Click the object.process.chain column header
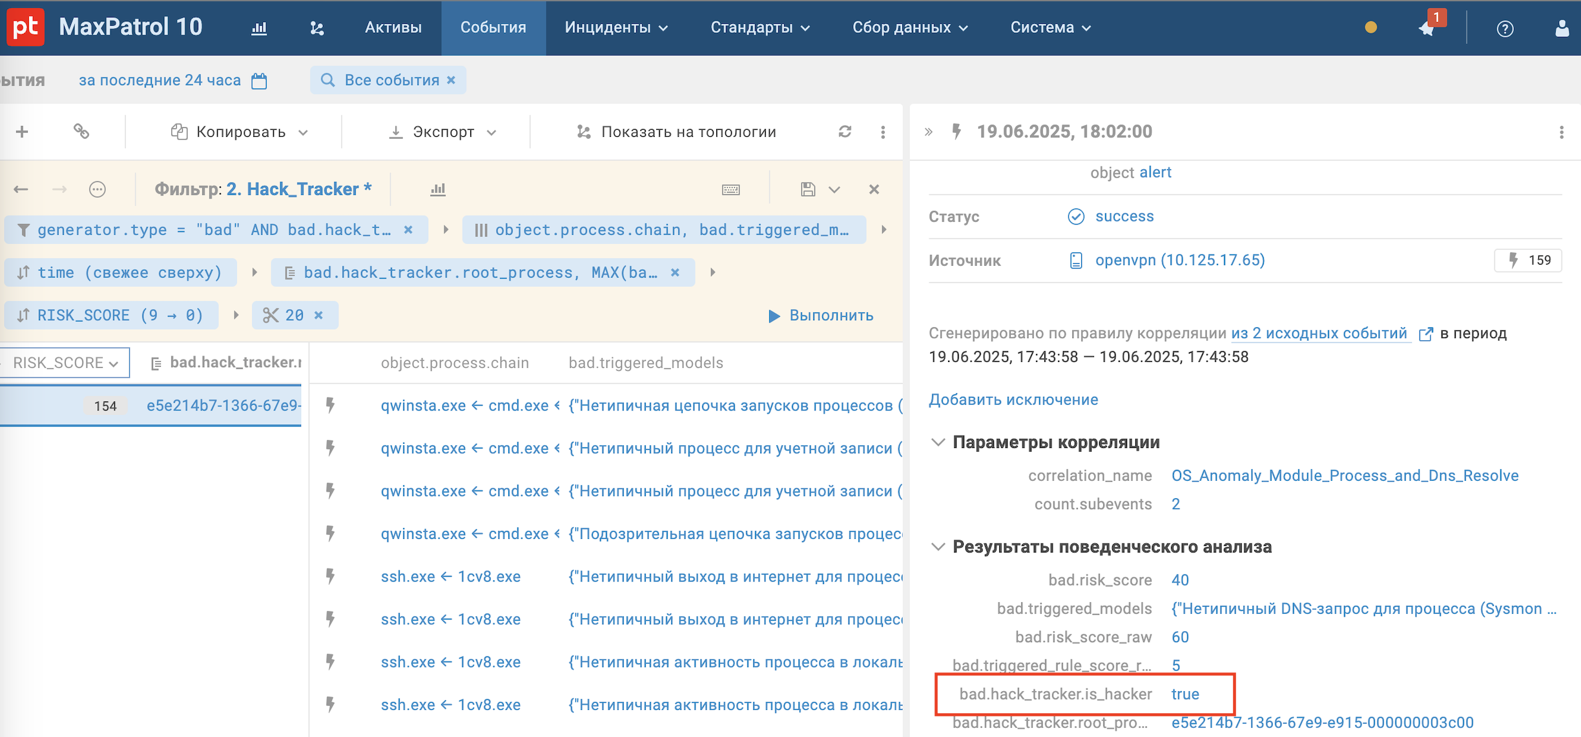Screen dimensions: 1581x737 [x=455, y=363]
